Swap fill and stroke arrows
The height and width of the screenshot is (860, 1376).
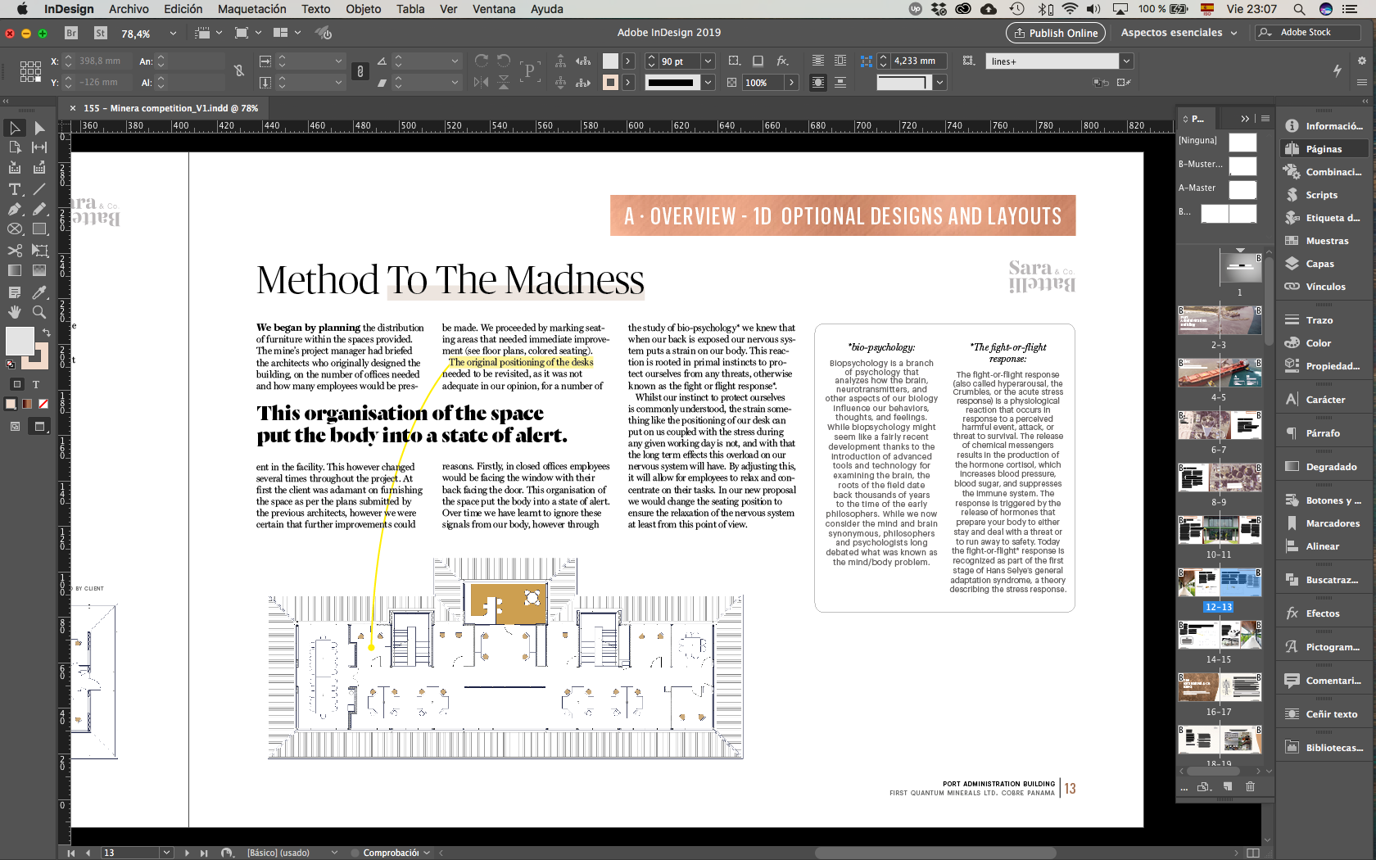click(x=46, y=333)
